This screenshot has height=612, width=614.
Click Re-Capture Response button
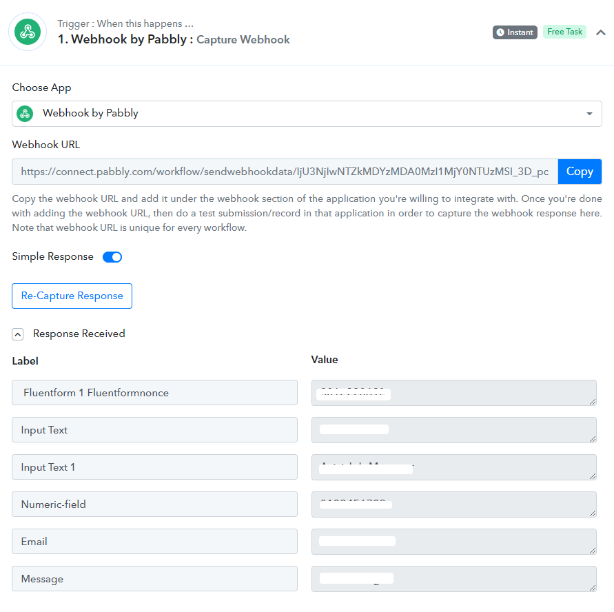(72, 296)
